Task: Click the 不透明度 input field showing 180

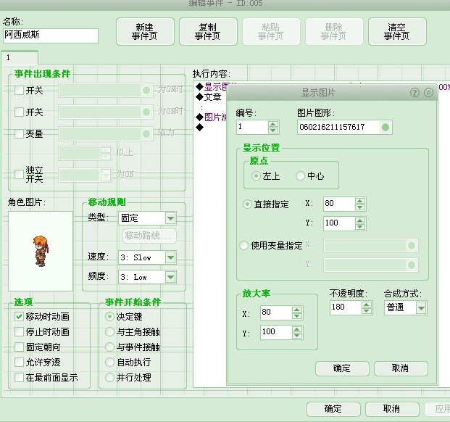Action: tap(346, 307)
